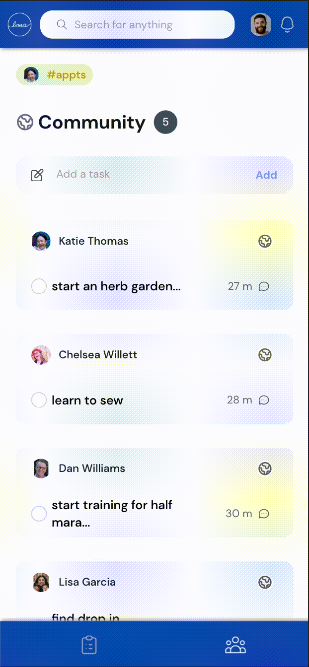This screenshot has width=309, height=667.
Task: Open Lisa Garcia's profile picture
Action: coord(41,582)
